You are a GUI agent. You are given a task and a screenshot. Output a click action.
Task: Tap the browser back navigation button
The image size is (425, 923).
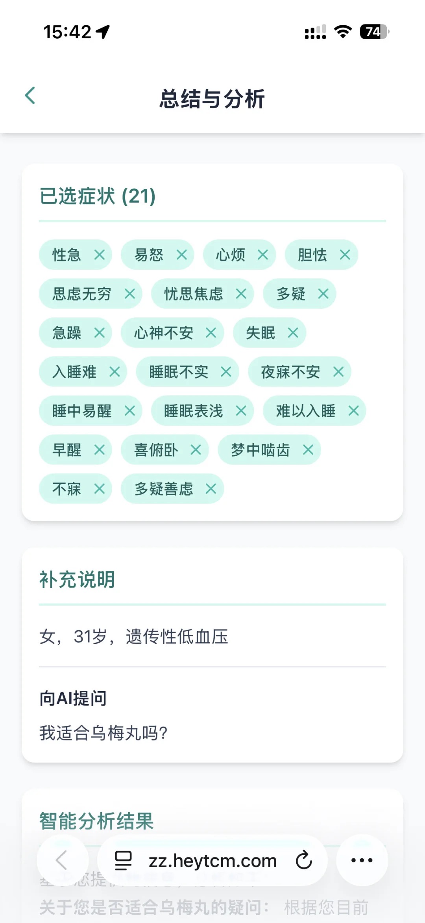(62, 860)
